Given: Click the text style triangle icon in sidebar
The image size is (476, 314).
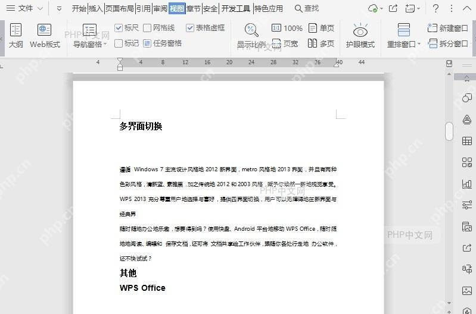Looking at the screenshot, I should tap(467, 120).
